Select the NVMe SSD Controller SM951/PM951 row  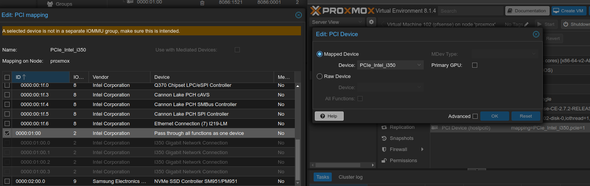[149, 181]
